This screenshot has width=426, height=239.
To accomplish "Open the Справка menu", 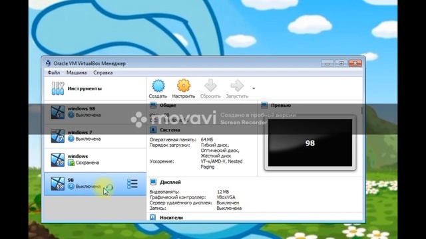I will [x=103, y=72].
